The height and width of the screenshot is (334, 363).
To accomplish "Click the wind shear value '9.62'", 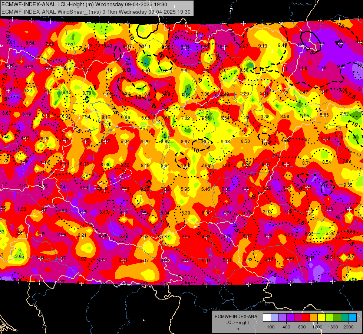I will coord(185,71).
